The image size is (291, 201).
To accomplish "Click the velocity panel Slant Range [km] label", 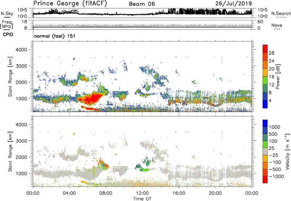I will click(10, 151).
